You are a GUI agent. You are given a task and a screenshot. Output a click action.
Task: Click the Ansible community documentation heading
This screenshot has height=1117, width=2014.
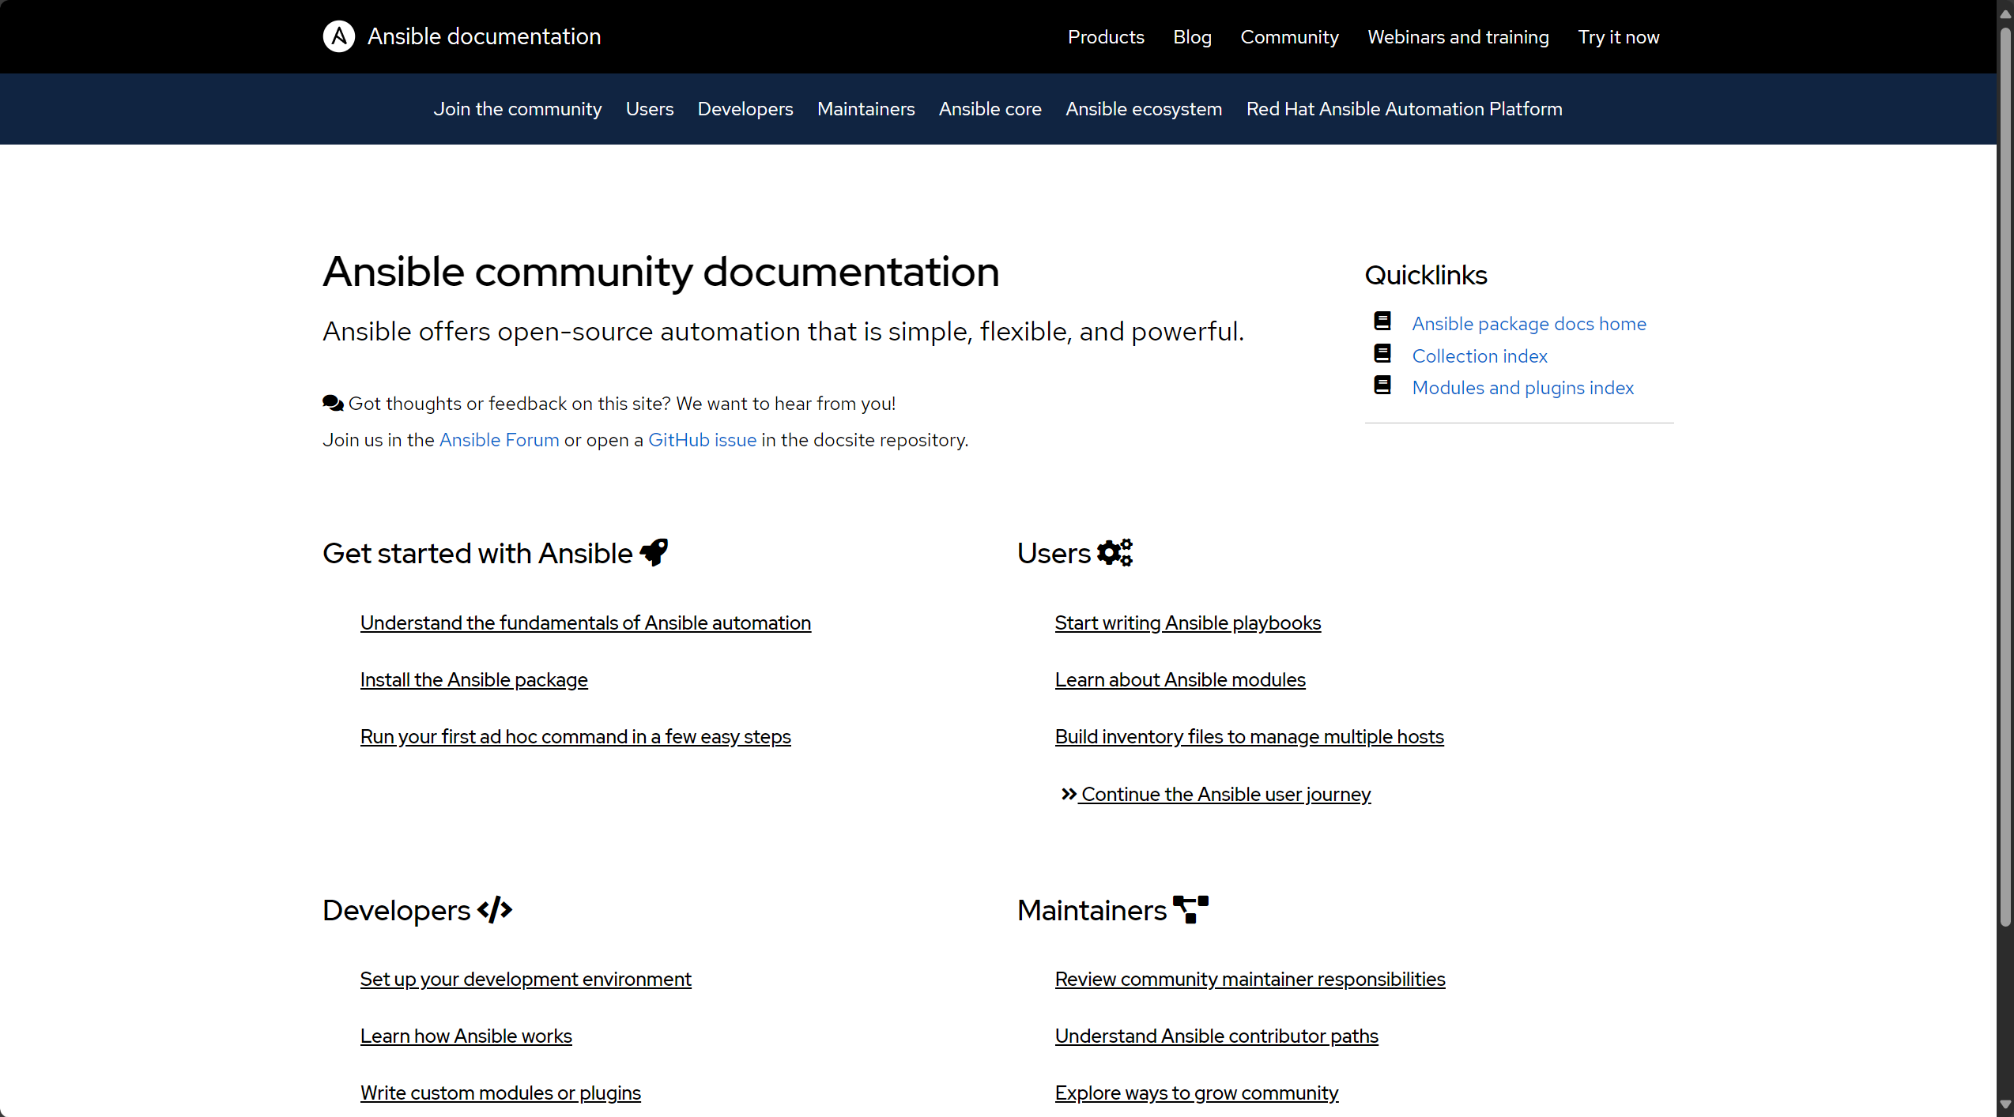click(661, 272)
